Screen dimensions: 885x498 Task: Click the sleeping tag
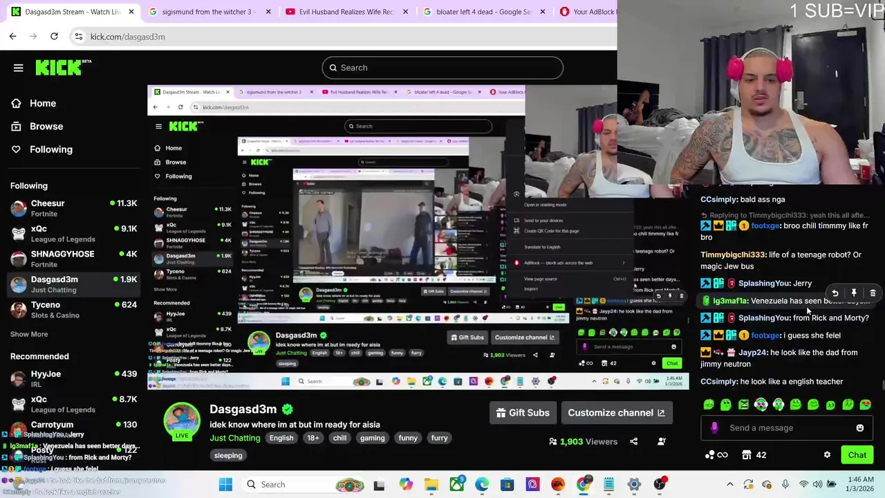(228, 455)
